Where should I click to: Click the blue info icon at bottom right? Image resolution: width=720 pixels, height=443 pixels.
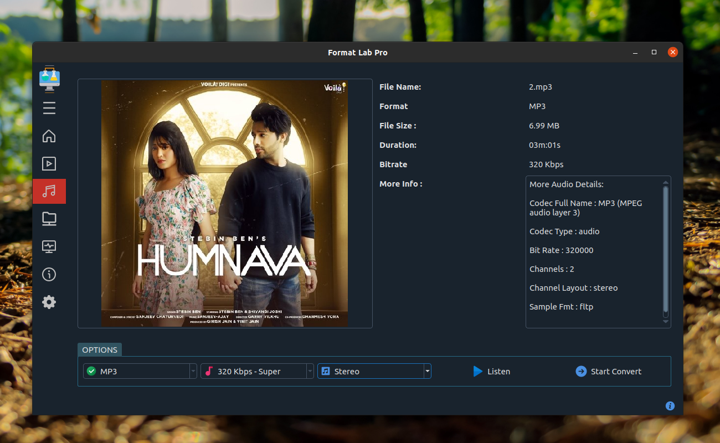pyautogui.click(x=670, y=406)
